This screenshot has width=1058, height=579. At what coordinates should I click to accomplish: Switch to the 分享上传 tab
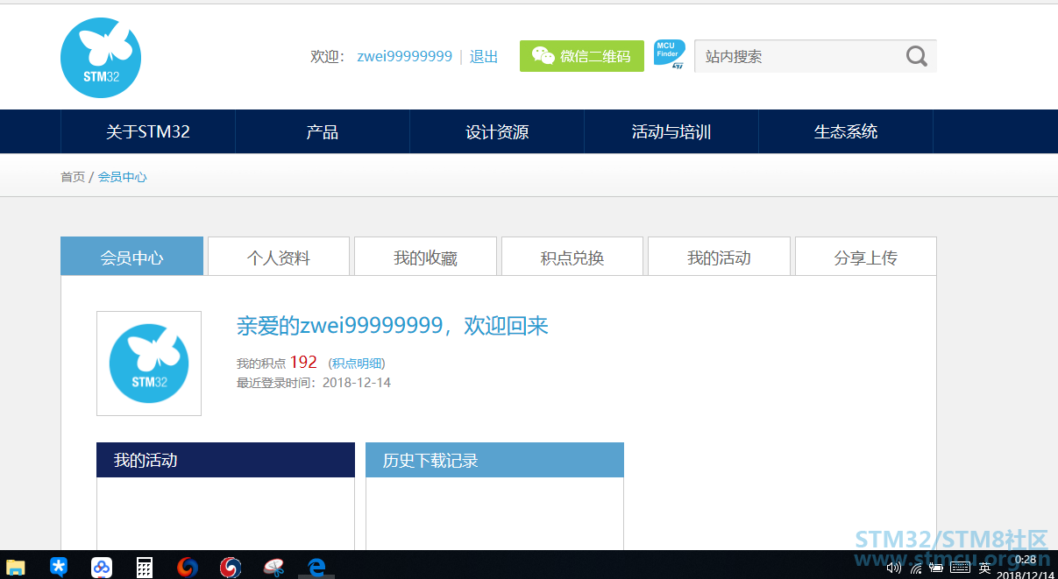click(x=866, y=257)
